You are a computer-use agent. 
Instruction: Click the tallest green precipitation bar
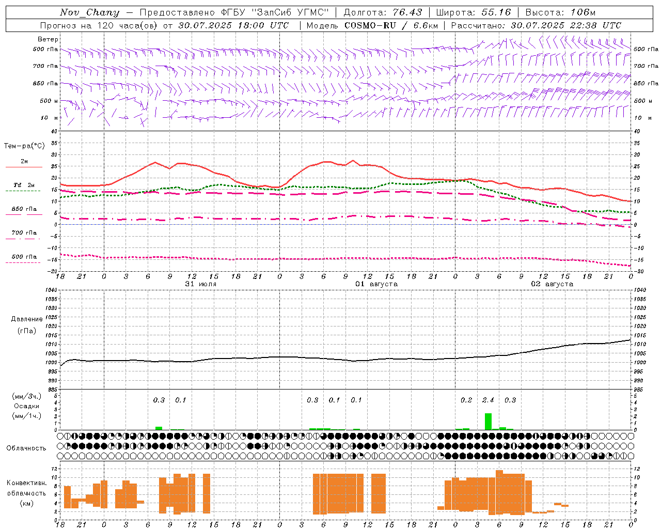488,422
